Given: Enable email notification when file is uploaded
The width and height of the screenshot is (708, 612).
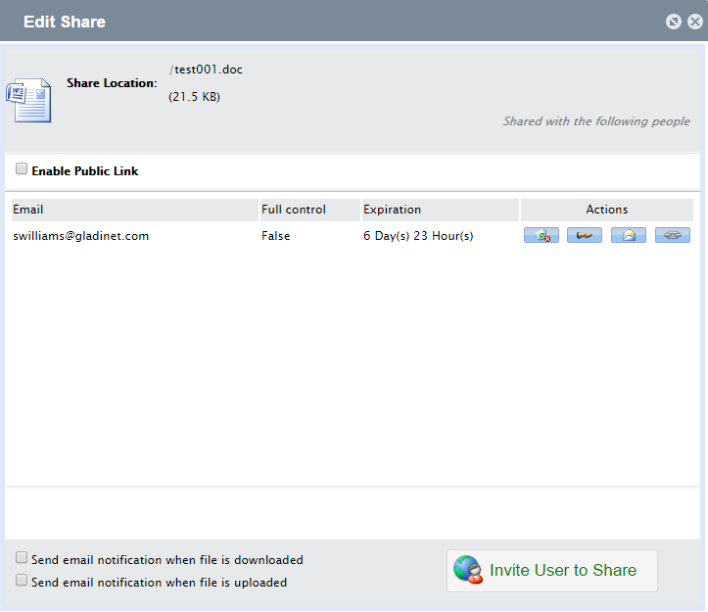Looking at the screenshot, I should click(22, 580).
